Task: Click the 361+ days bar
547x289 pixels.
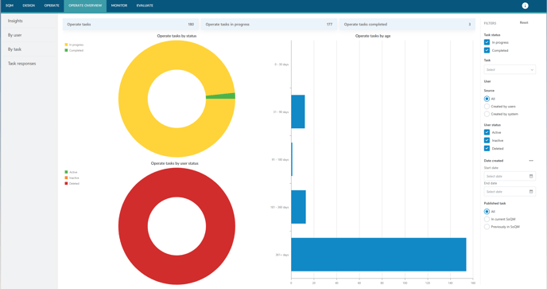Action: pos(379,255)
